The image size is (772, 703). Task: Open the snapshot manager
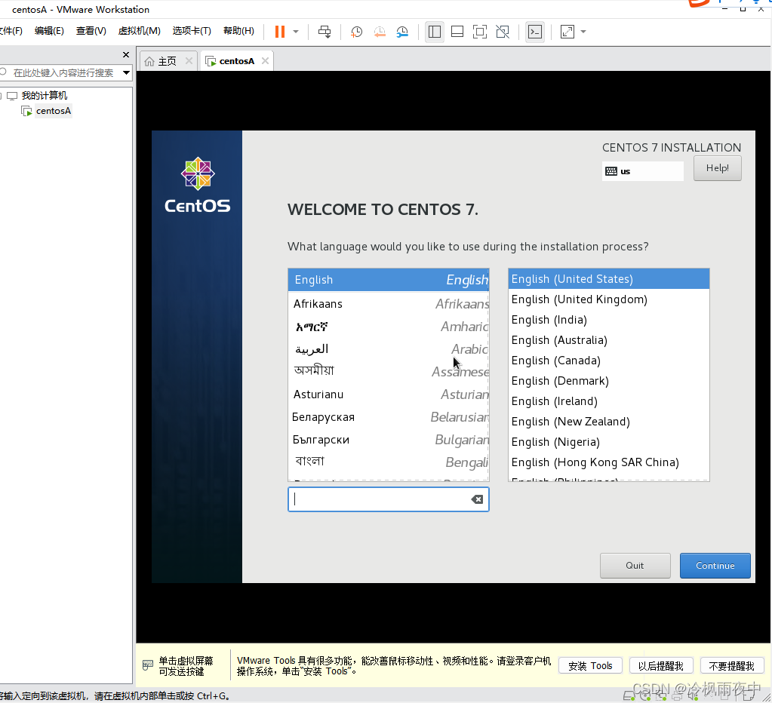[403, 32]
